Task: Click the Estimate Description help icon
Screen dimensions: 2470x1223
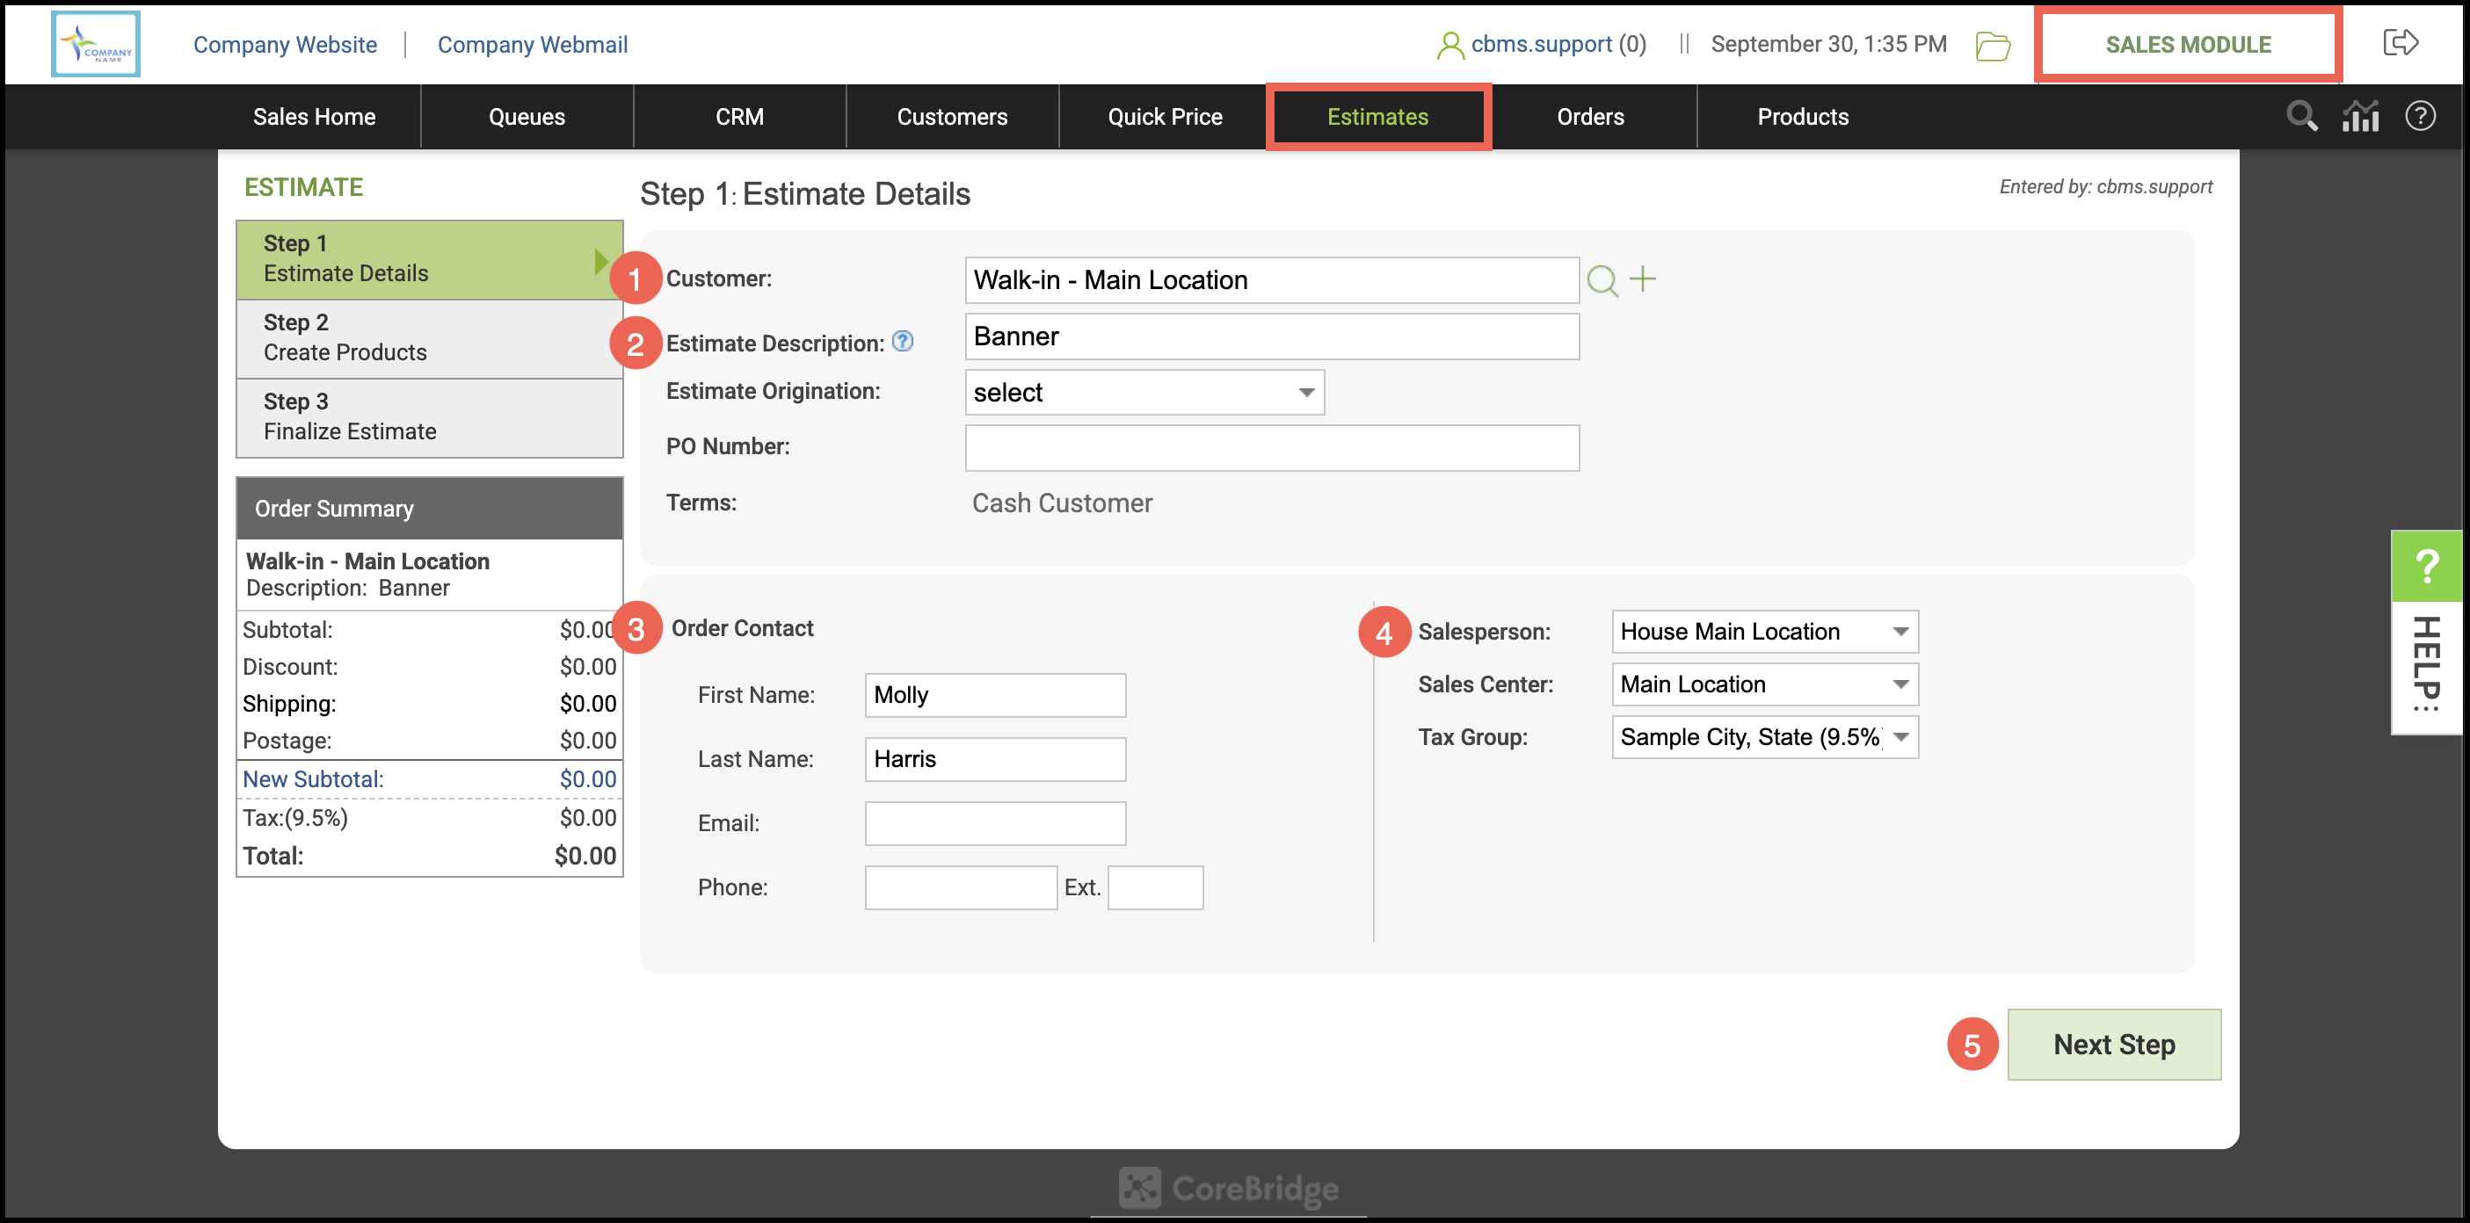Action: coord(902,341)
